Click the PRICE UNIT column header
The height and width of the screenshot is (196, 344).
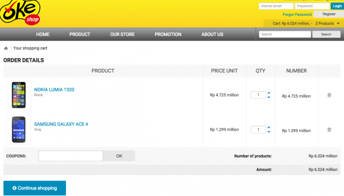tap(224, 71)
